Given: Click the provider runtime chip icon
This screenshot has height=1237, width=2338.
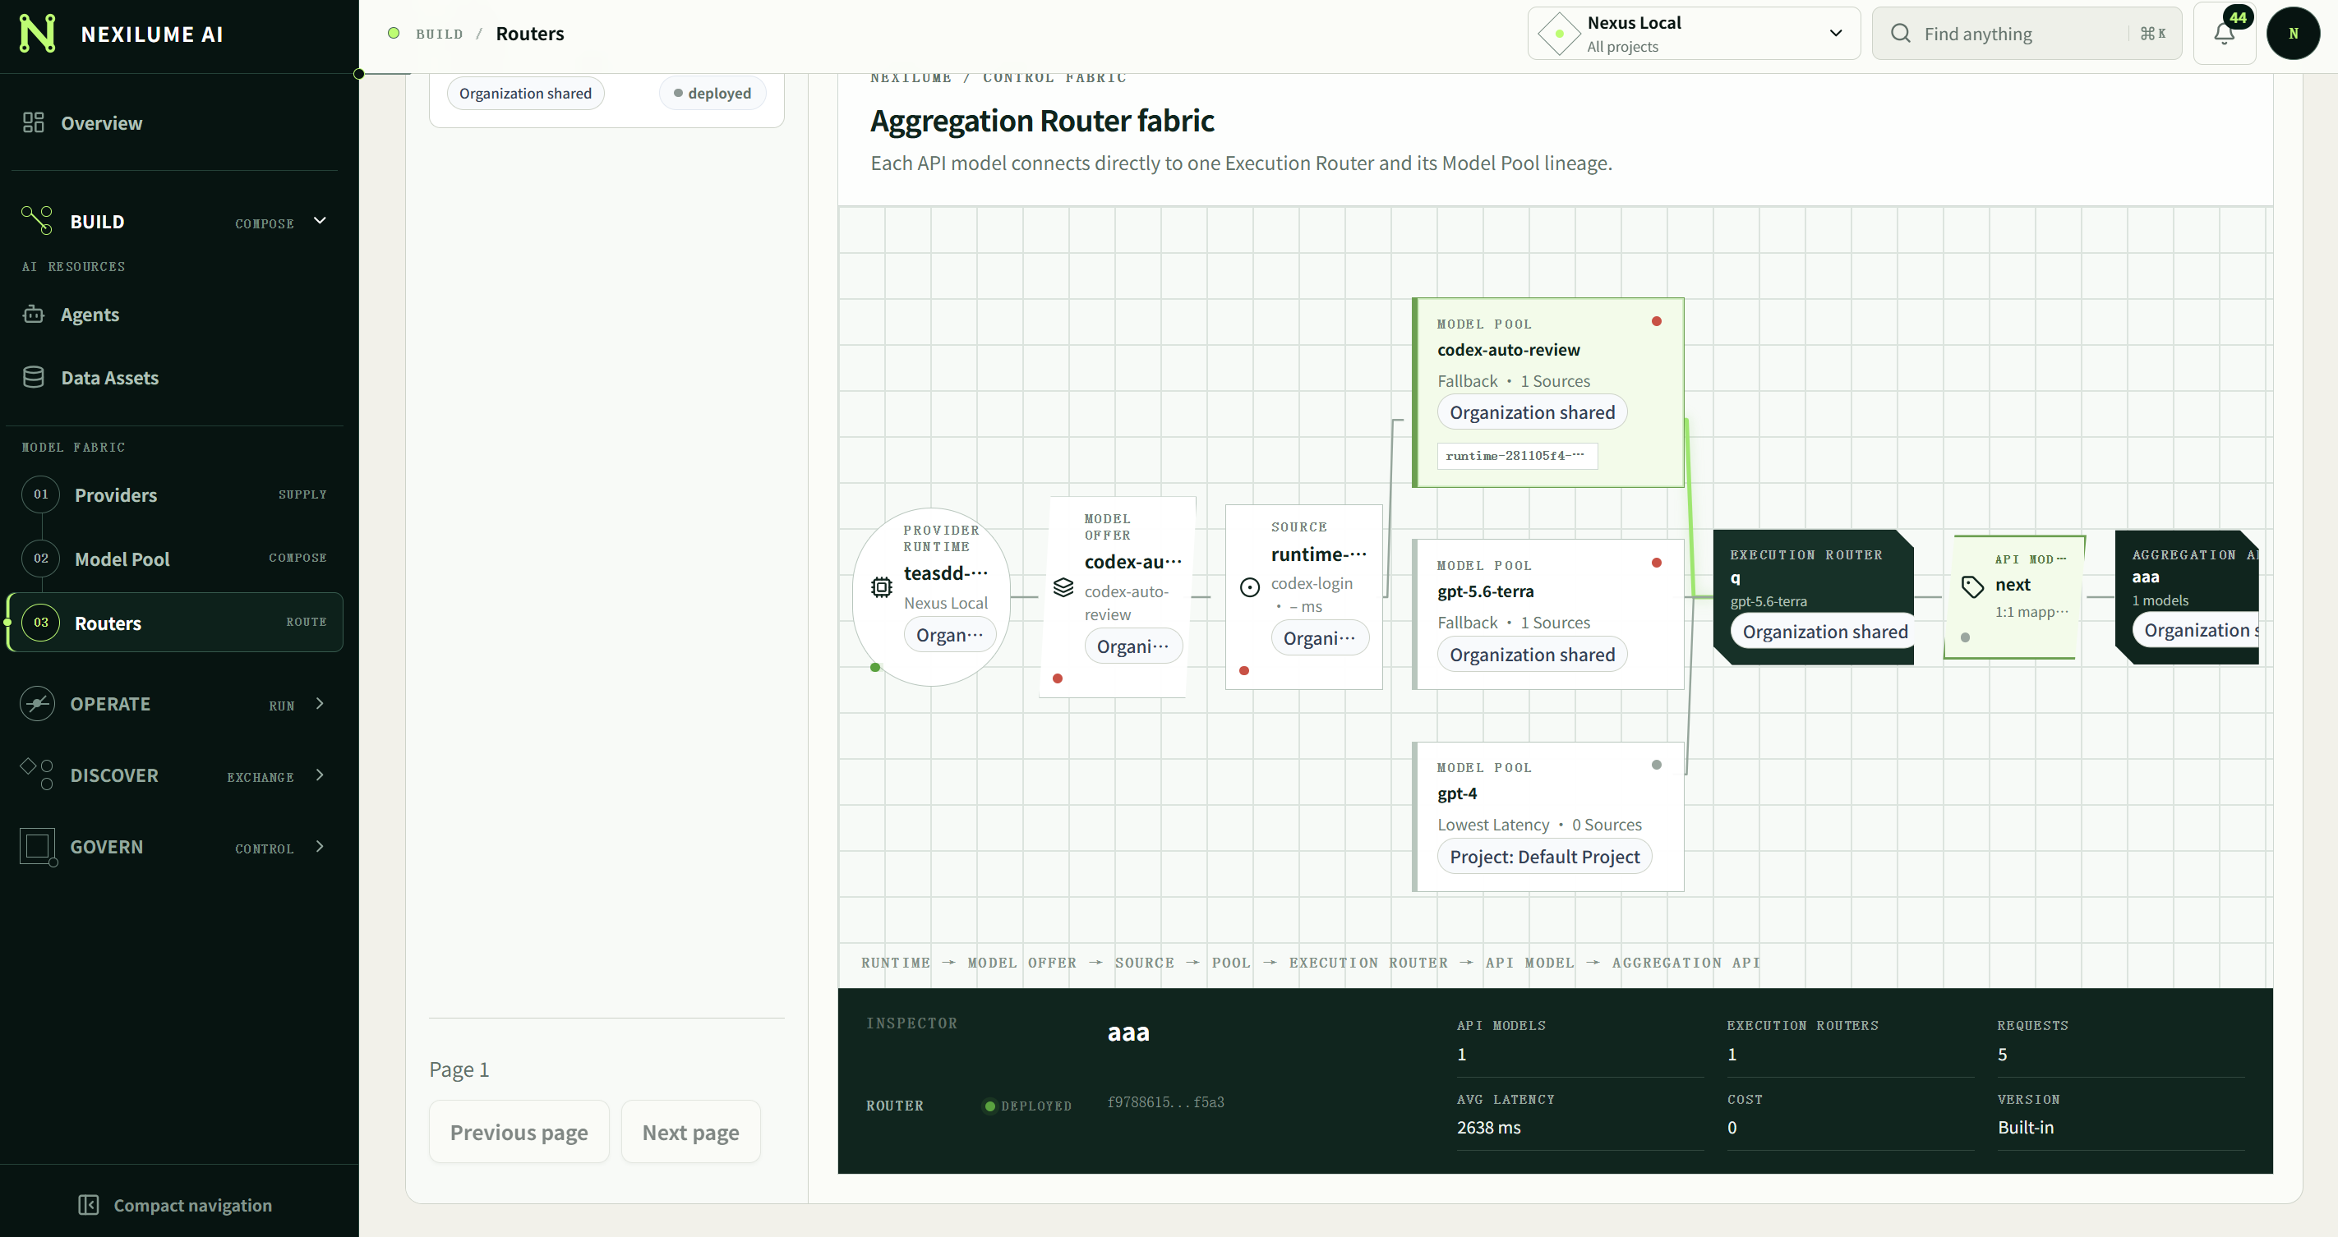Looking at the screenshot, I should [x=880, y=587].
